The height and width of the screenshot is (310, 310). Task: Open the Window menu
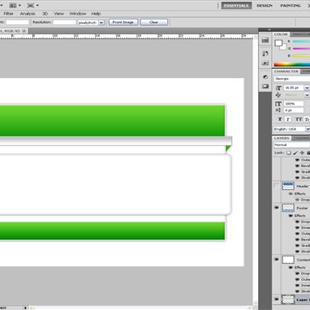coord(78,14)
